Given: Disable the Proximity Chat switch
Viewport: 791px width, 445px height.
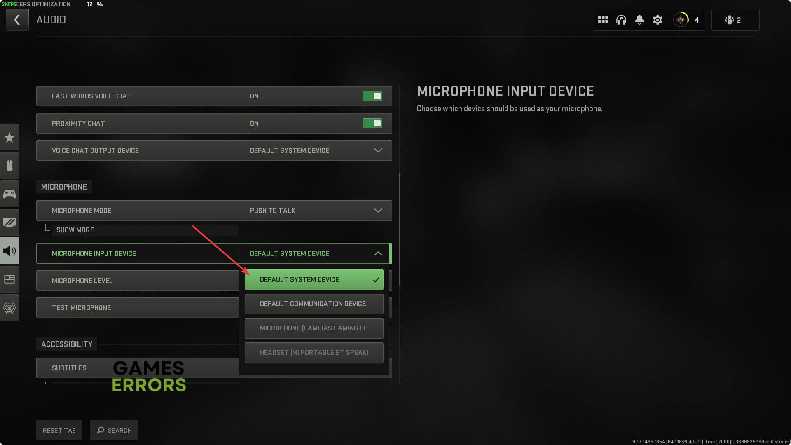Looking at the screenshot, I should click(x=372, y=123).
